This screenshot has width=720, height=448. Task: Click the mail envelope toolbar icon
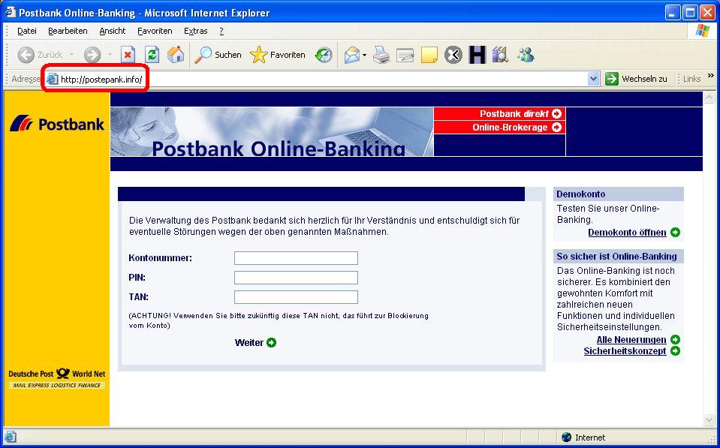pos(352,55)
